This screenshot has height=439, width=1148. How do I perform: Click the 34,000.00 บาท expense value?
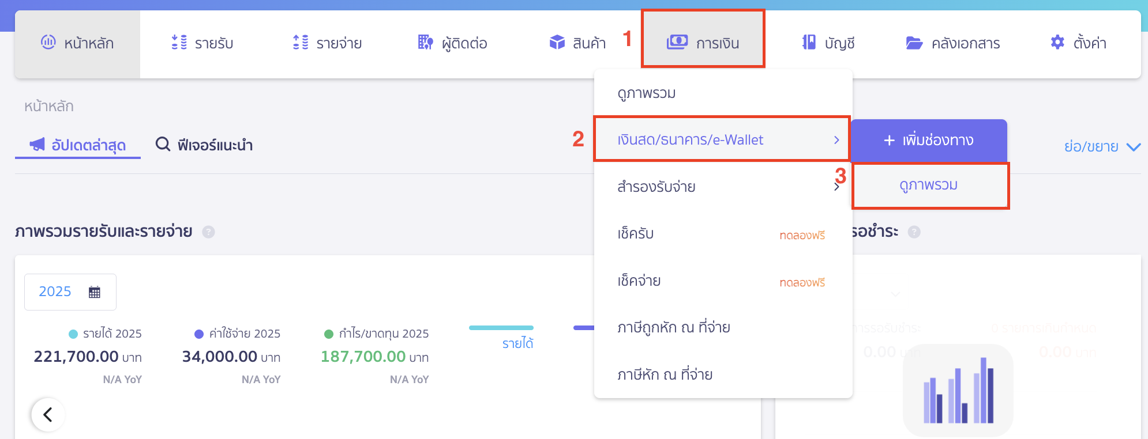231,357
